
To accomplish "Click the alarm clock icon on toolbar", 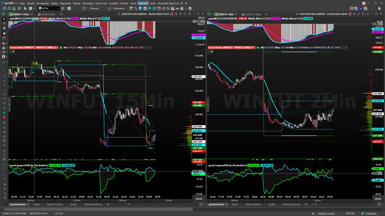I will point(159,8).
